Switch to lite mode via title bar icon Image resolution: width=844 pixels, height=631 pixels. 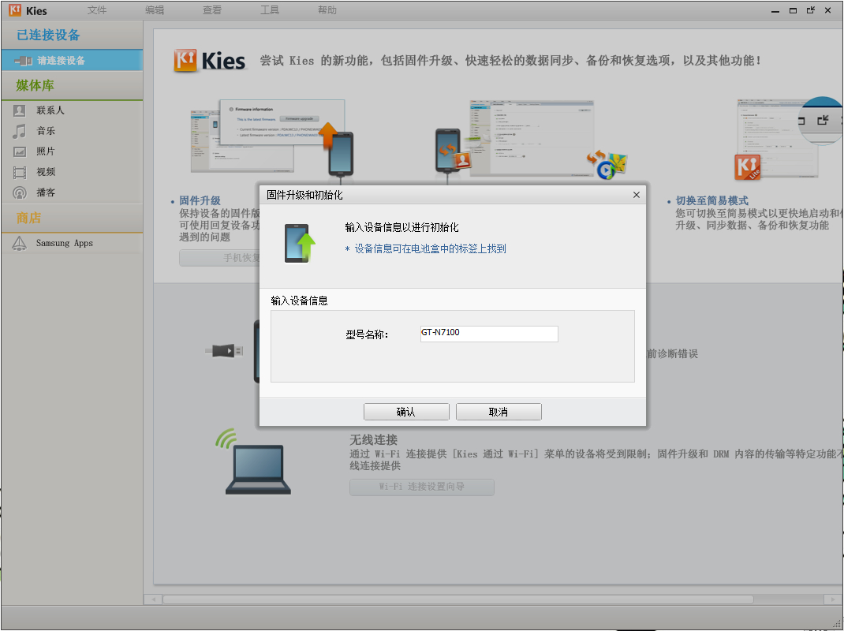(x=811, y=10)
